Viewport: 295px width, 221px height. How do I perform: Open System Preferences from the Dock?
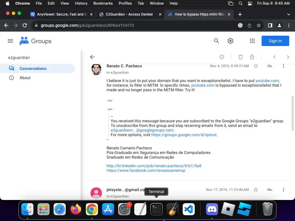point(124,209)
